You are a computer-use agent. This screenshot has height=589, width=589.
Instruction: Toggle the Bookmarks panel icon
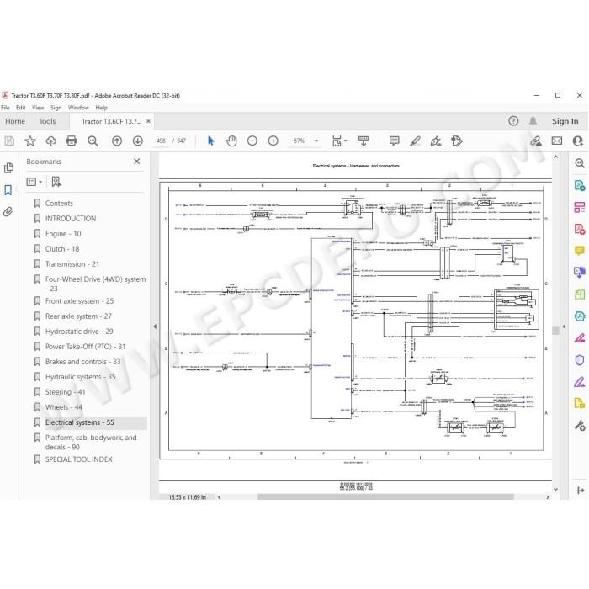8,190
